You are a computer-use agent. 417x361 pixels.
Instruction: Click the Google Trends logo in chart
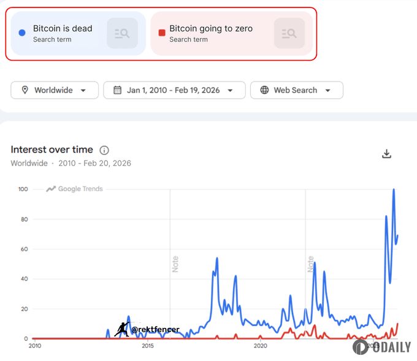[75, 189]
